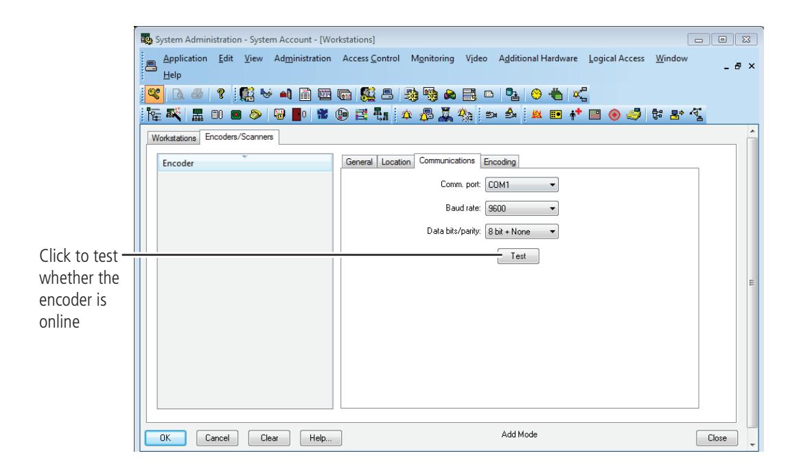The image size is (799, 475).
Task: Click the yellow clock toolbar icon
Action: coord(536,94)
